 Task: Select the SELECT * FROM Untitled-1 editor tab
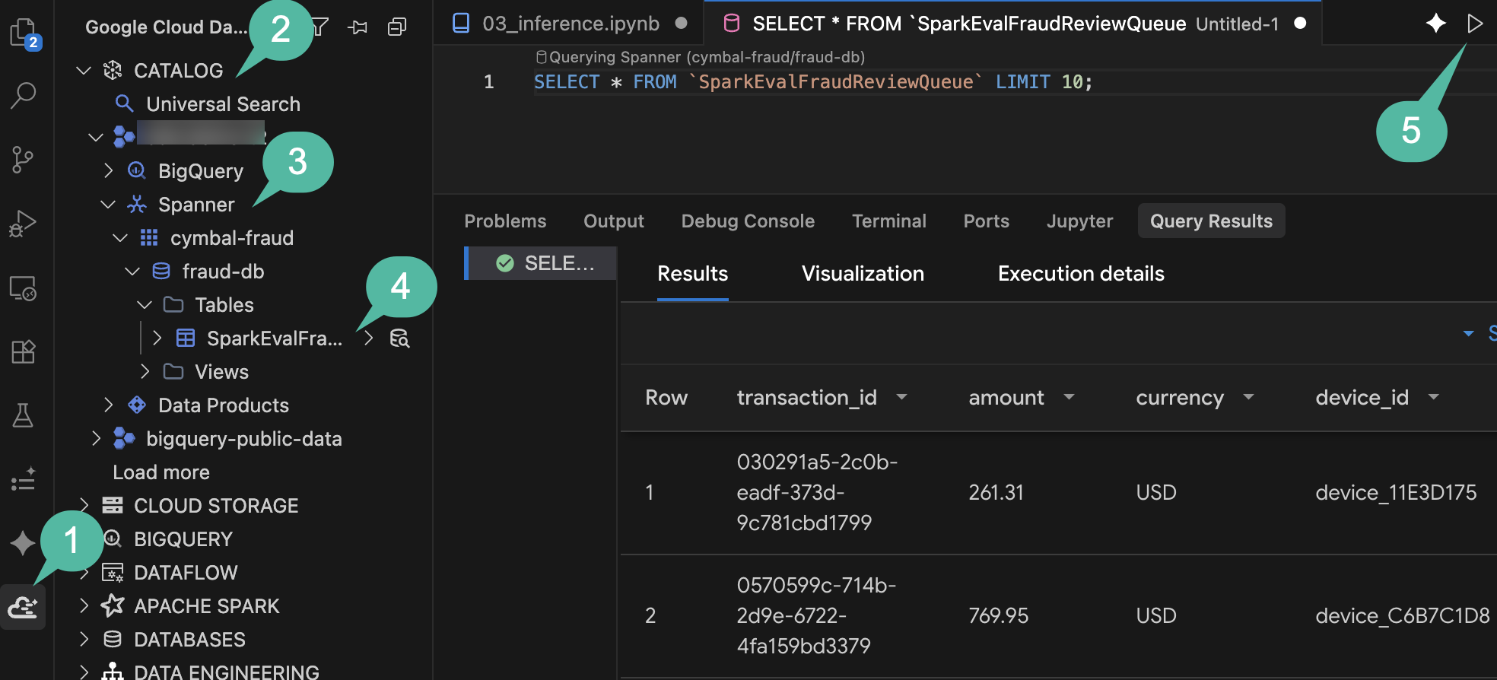[x=1013, y=24]
